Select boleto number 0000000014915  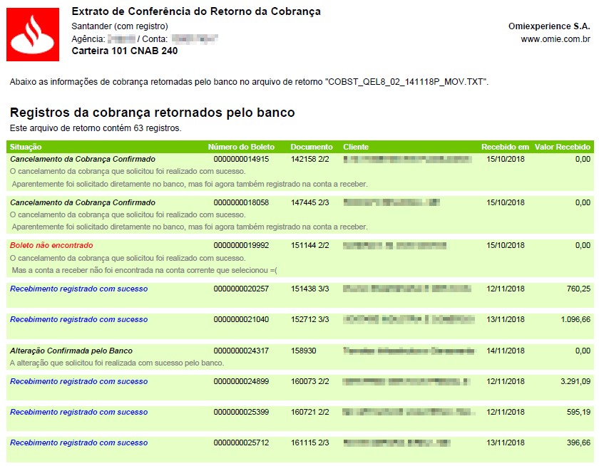point(241,159)
